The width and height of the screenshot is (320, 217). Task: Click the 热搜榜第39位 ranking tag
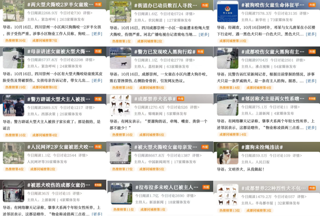coord(15,41)
